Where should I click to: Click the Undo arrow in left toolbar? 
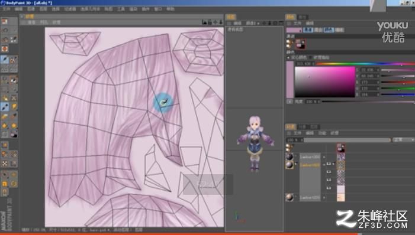5,31
